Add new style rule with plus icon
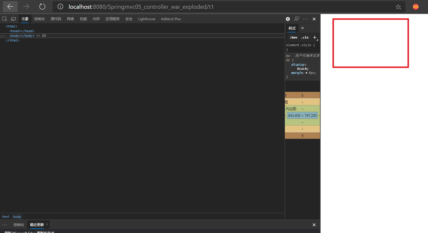 [314, 37]
